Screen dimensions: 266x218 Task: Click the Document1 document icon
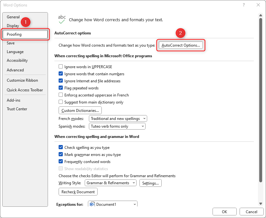coord(92,204)
